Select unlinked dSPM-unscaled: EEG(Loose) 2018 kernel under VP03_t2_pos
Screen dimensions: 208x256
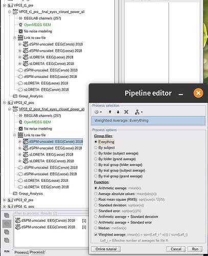(x=51, y=174)
